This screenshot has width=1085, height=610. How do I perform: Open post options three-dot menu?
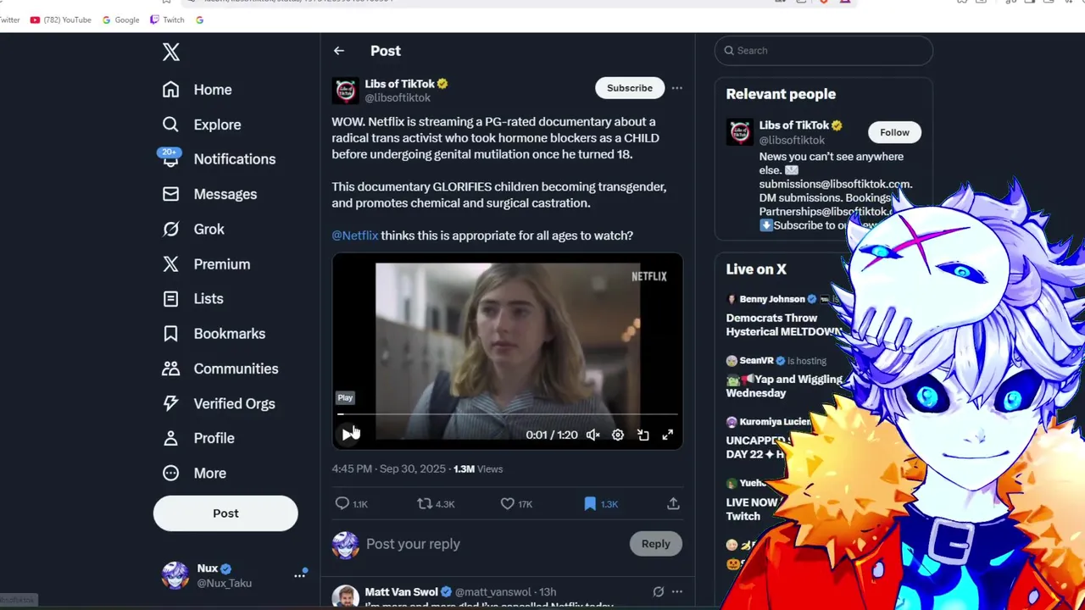tap(676, 88)
